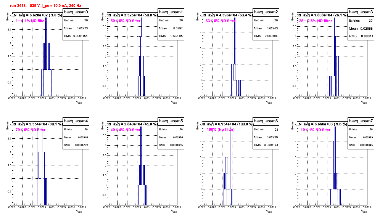Click RMS 0.0001045 in havg_asym7 stats
380x218 pixels.
tap(361, 145)
